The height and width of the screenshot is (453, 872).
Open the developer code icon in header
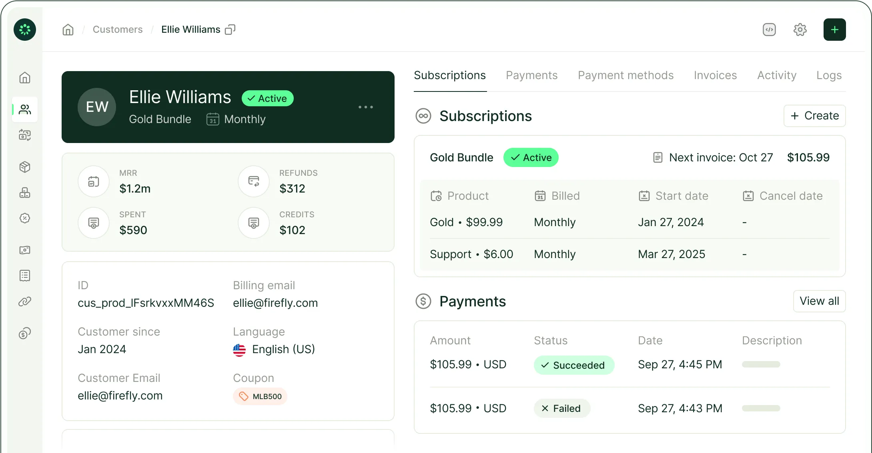[768, 29]
